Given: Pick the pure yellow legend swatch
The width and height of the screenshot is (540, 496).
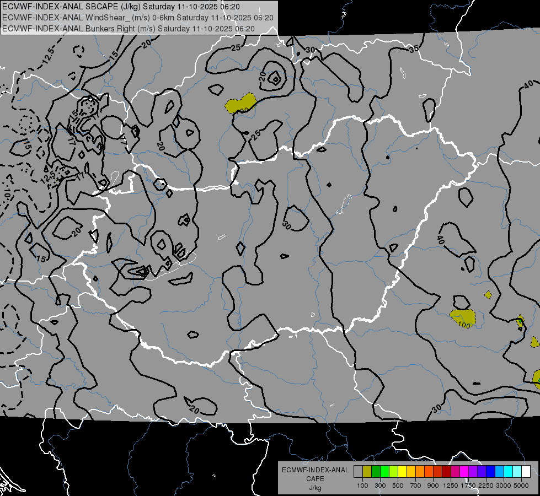Looking at the screenshot, I should 402,471.
